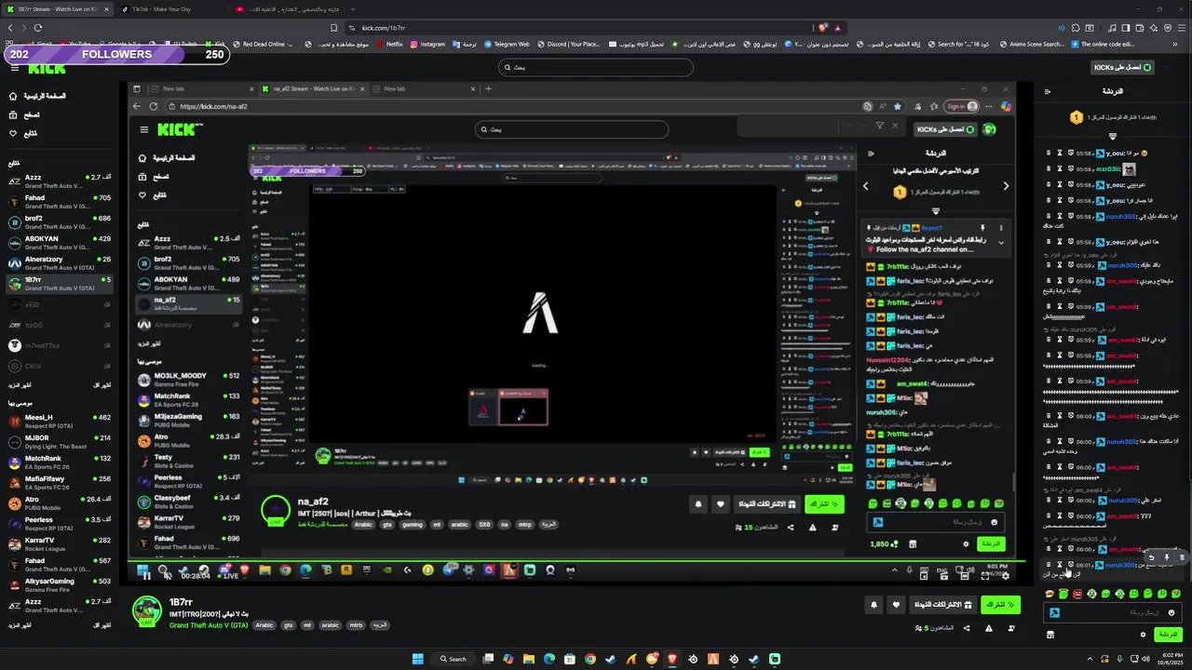Click the mtrb tag under stream title
This screenshot has height=670, width=1192.
(x=356, y=625)
